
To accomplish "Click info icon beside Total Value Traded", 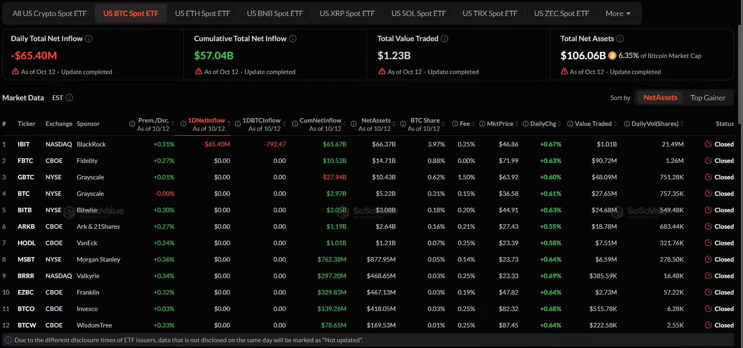I will point(444,39).
